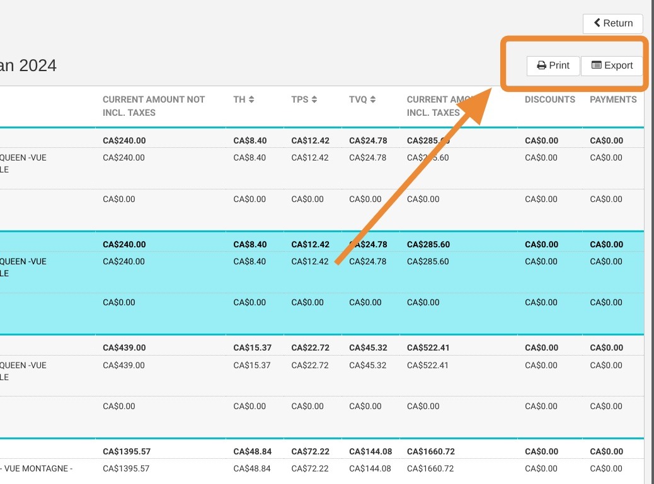The width and height of the screenshot is (654, 484).
Task: Select bold CA$1660.72 total cell
Action: pos(431,451)
